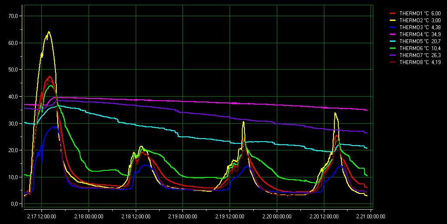The height and width of the screenshot is (224, 447).
Task: Click the THERMO1 °C legend entry
Action: [415, 14]
